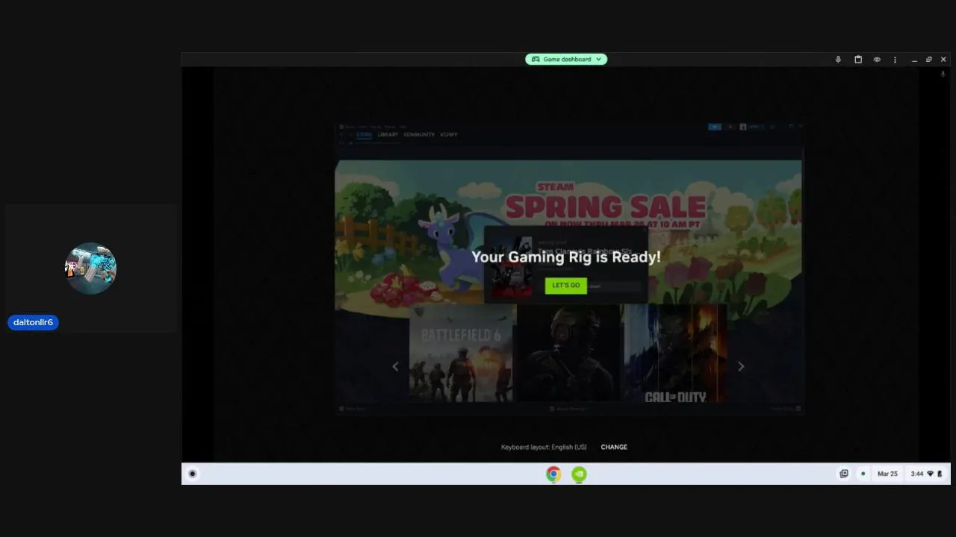Open the GeForce NOW shelf icon
The height and width of the screenshot is (537, 956).
(x=579, y=474)
